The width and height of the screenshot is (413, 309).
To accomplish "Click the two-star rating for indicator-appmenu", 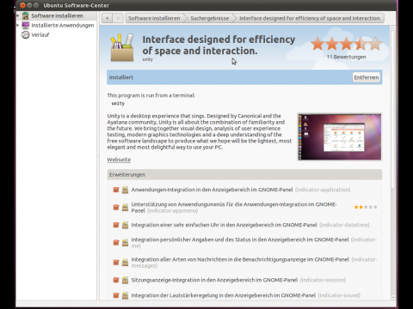I will tap(366, 207).
